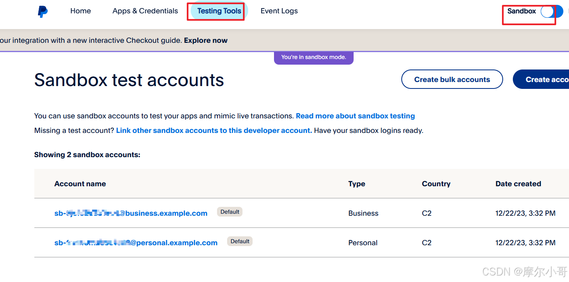
Task: Click the Create account button
Action: point(541,79)
